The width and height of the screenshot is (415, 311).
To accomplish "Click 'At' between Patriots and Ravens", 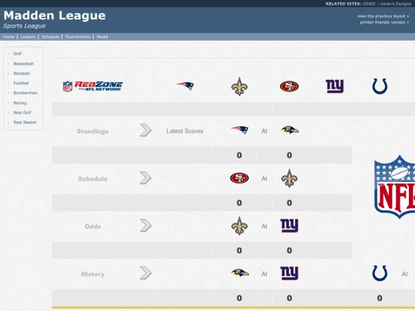I will (264, 131).
